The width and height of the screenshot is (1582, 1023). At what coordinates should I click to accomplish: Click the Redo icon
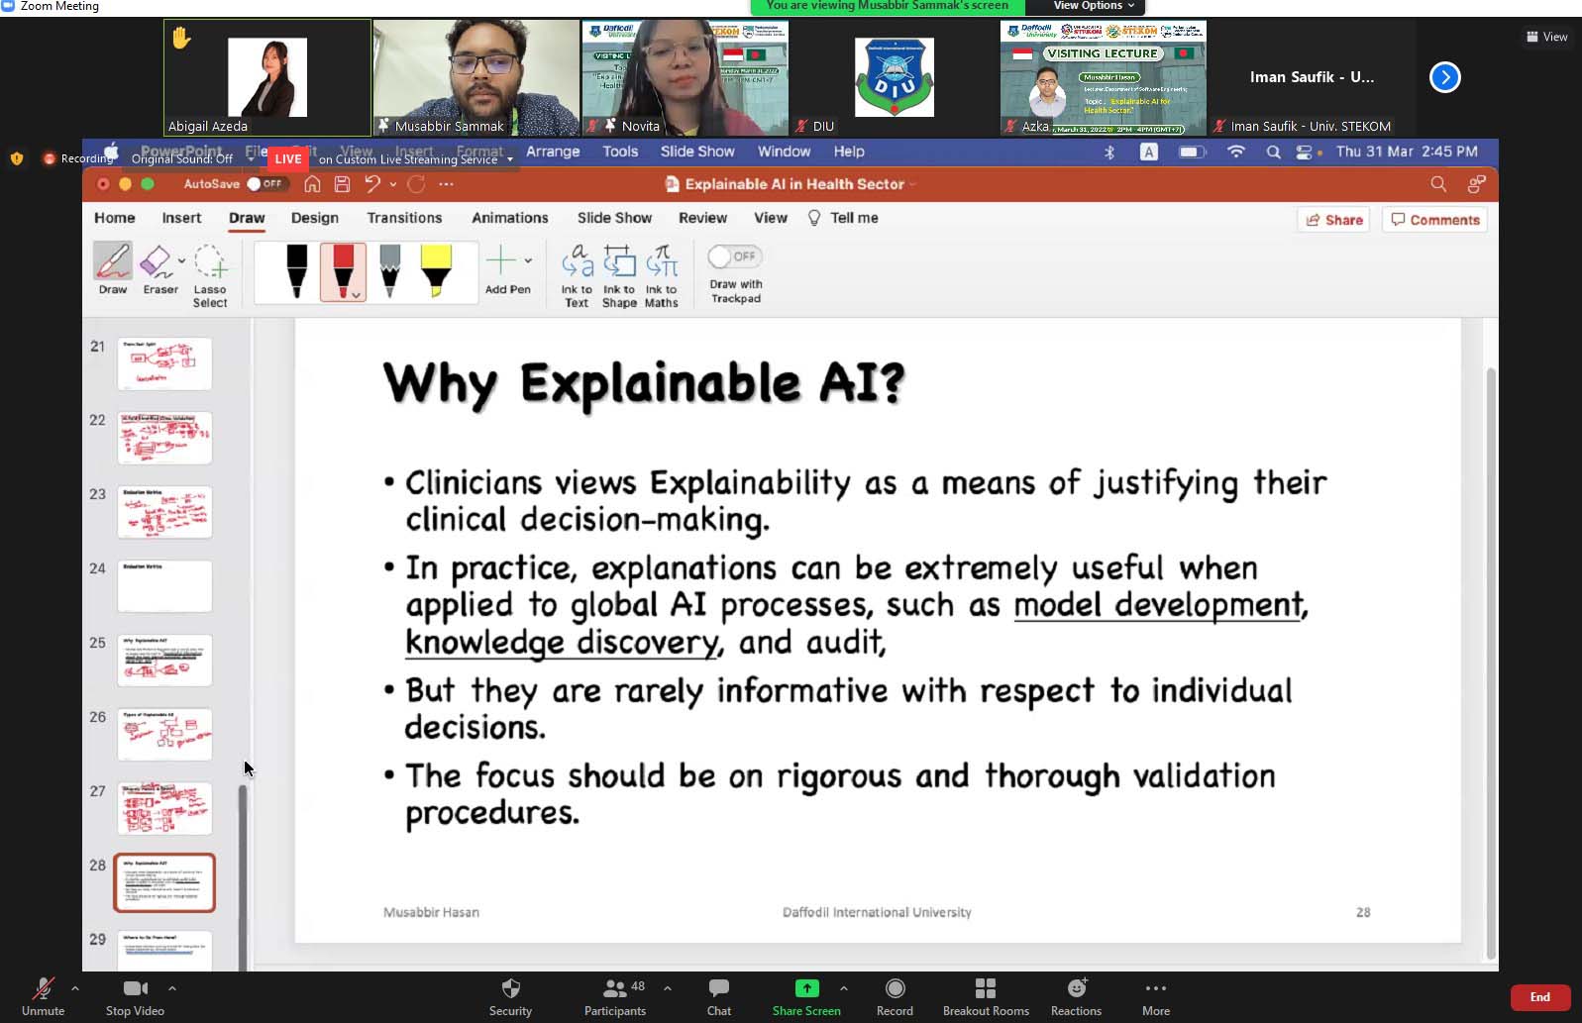(x=416, y=184)
